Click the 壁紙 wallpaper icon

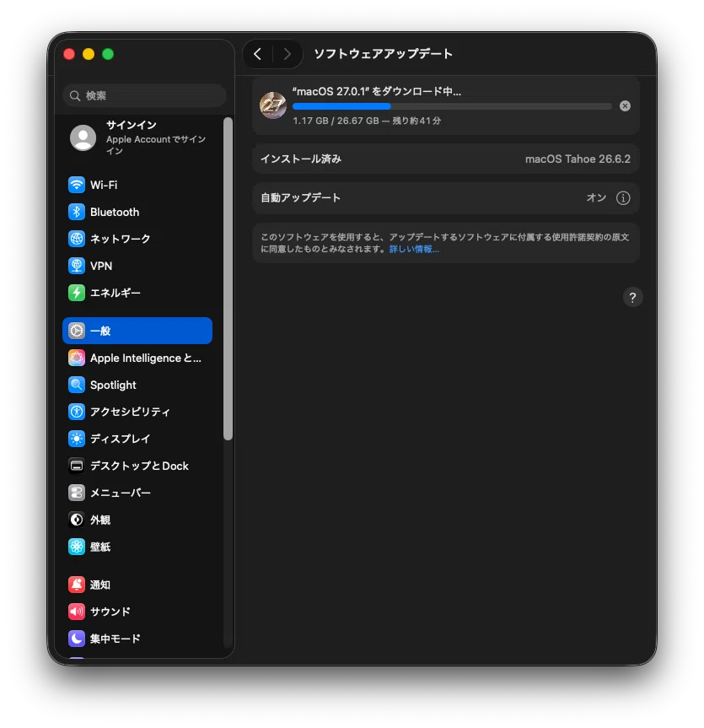[x=77, y=547]
